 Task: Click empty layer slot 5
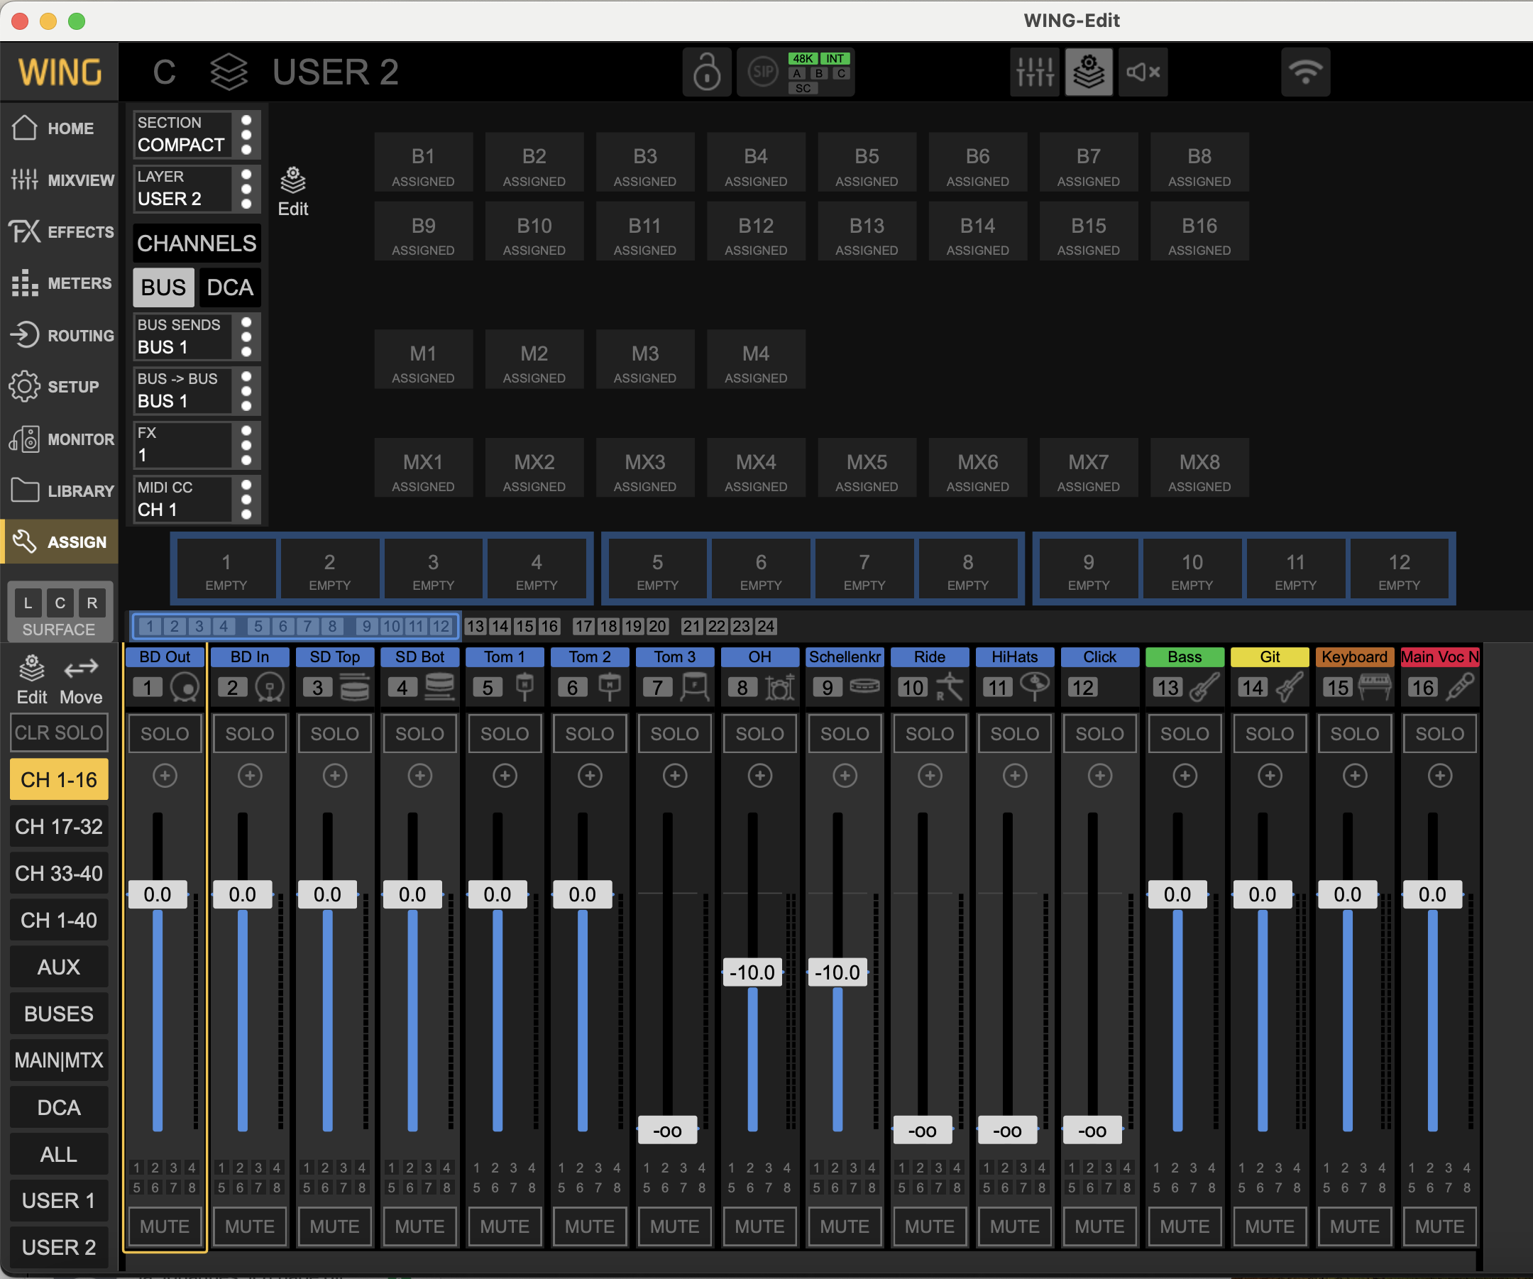click(657, 570)
